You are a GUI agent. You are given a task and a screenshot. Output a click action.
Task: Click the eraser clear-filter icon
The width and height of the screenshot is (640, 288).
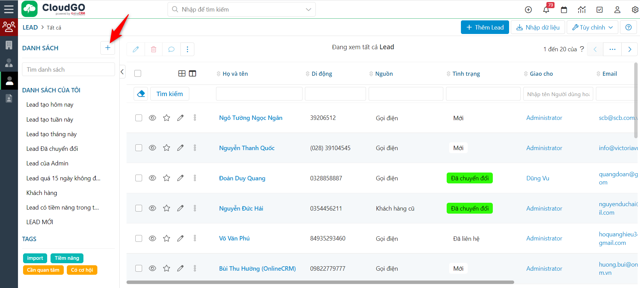[x=141, y=94]
